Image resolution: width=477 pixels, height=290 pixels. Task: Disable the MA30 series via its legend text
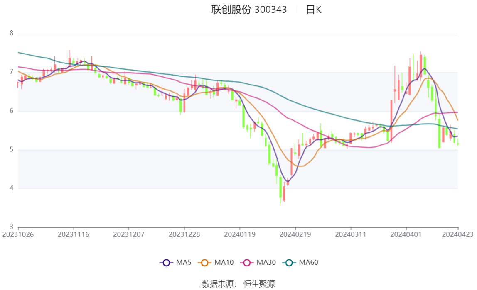point(266,263)
